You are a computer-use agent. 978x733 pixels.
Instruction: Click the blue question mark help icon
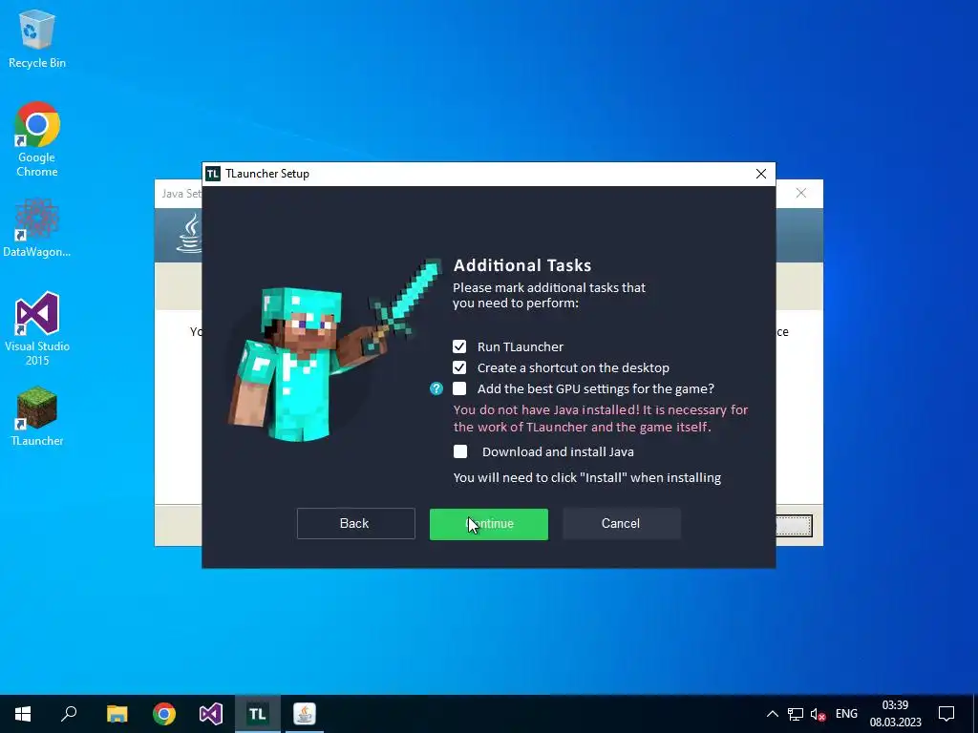pos(436,389)
